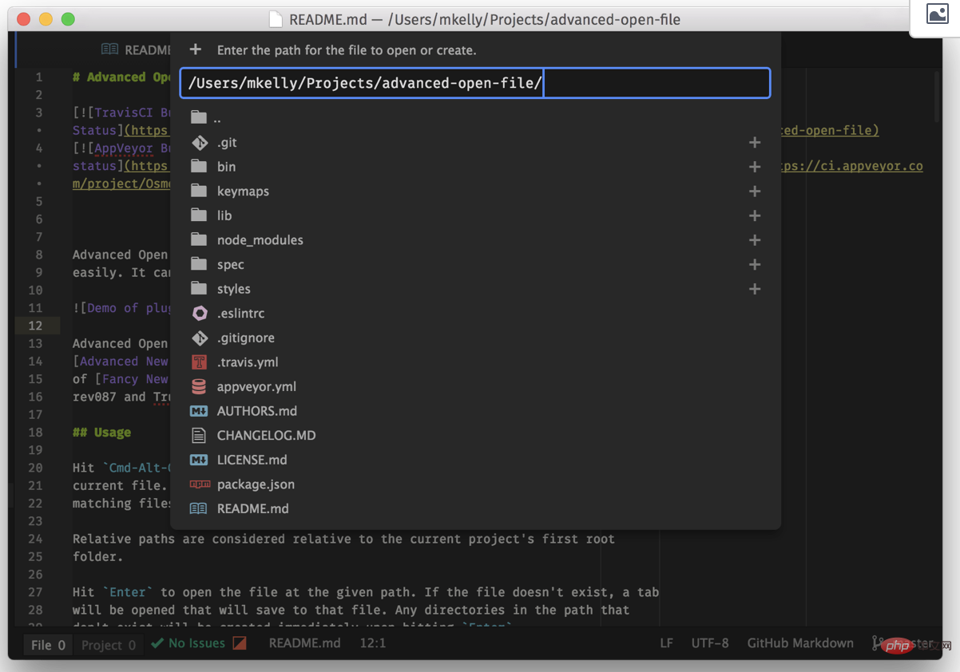Click the '## Usage' heading in the editor
Screen dimensions: 960x672
click(101, 433)
